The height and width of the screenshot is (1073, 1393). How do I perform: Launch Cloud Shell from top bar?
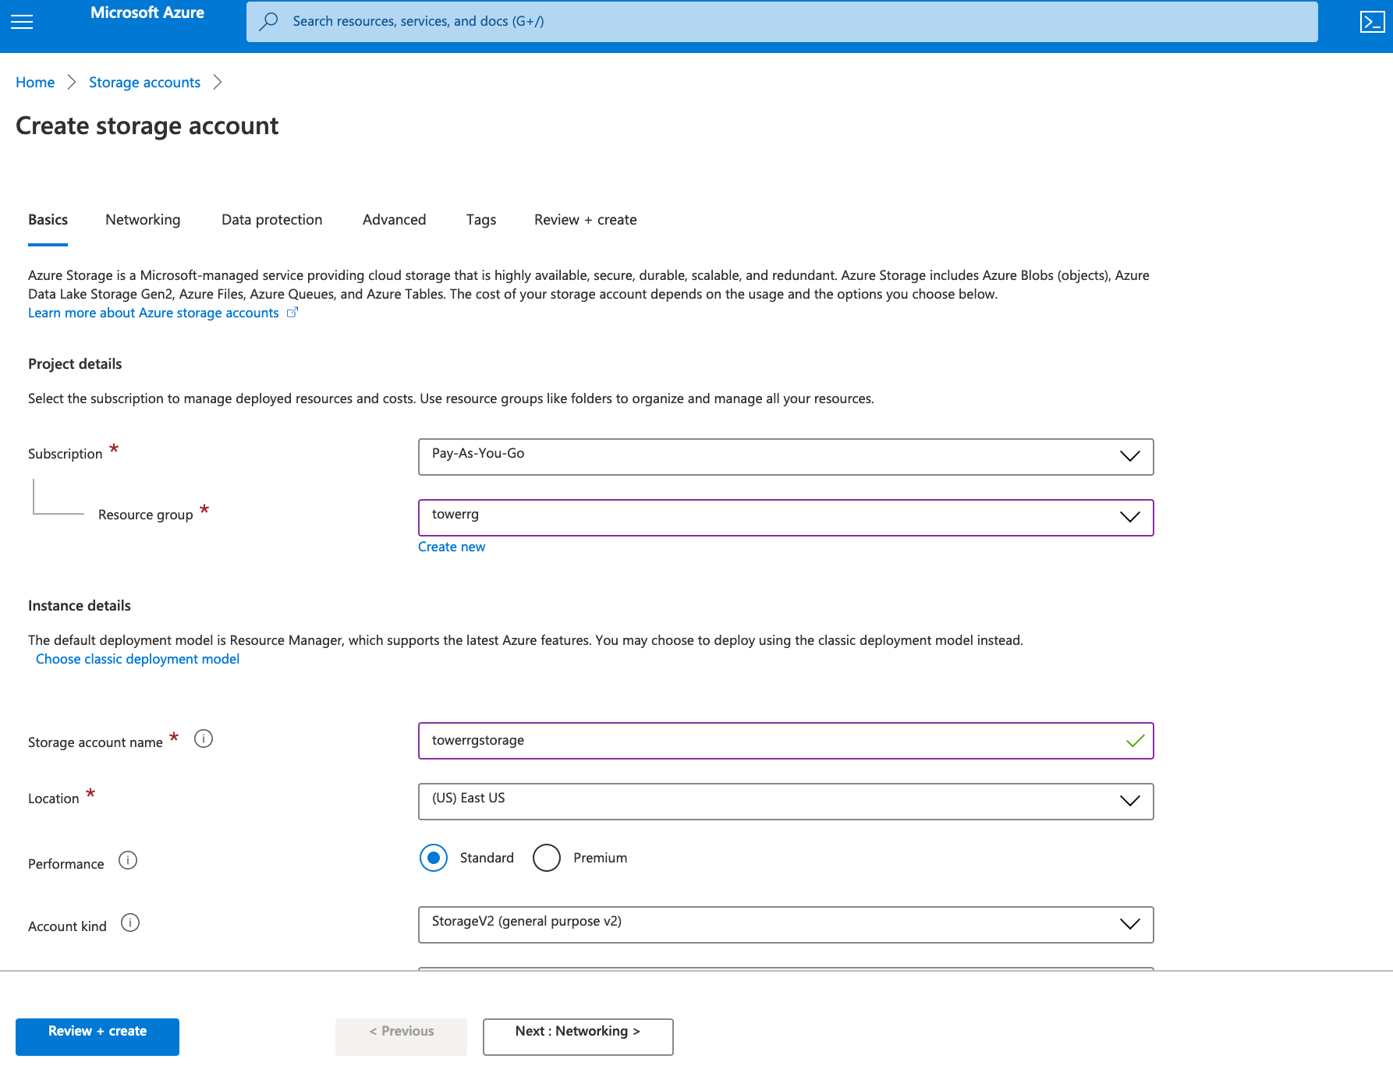coord(1371,22)
